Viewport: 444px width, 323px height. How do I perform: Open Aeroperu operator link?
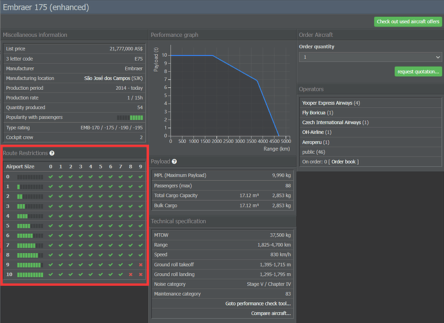[x=312, y=142]
